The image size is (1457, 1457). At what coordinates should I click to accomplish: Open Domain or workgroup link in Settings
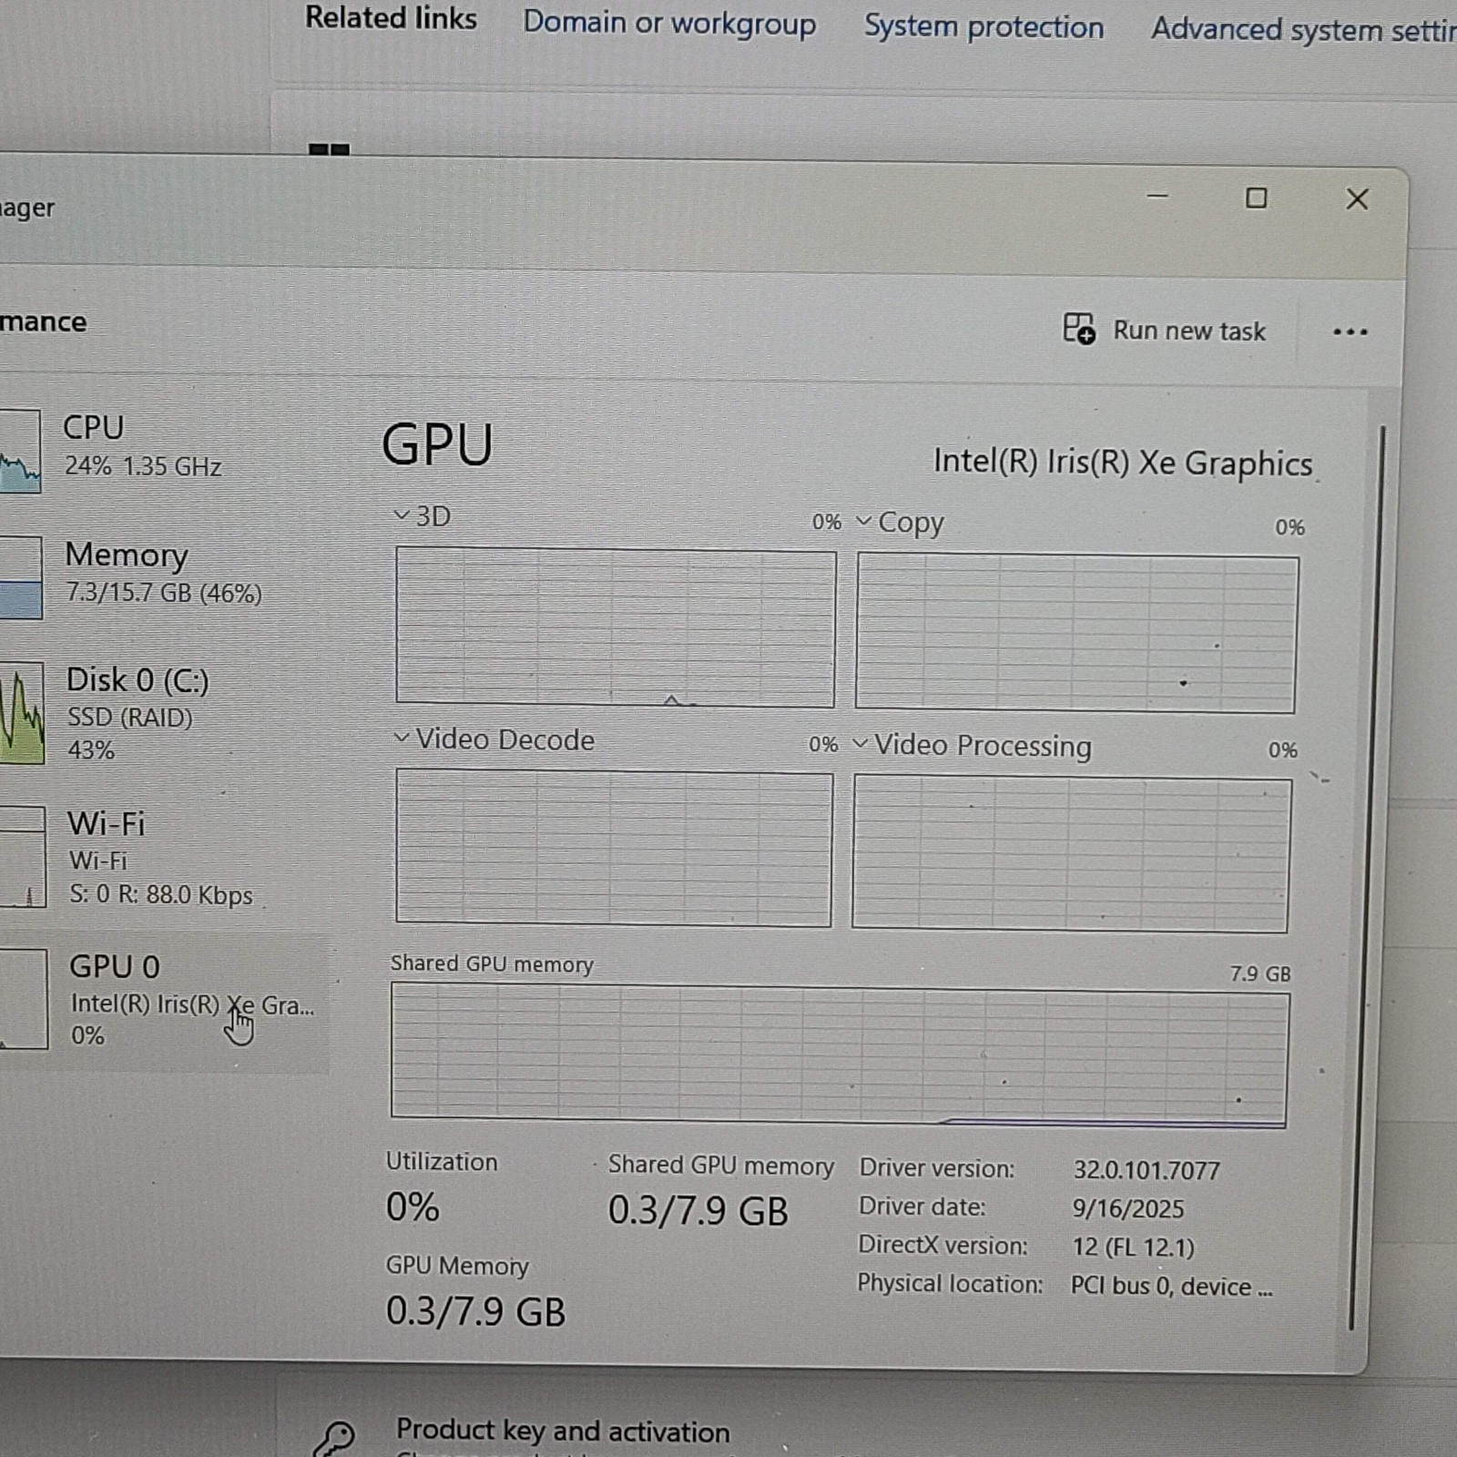(x=669, y=23)
